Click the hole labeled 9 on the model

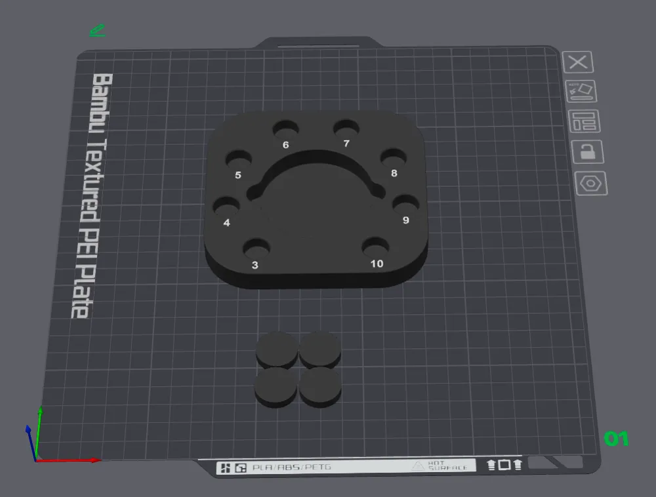(406, 203)
